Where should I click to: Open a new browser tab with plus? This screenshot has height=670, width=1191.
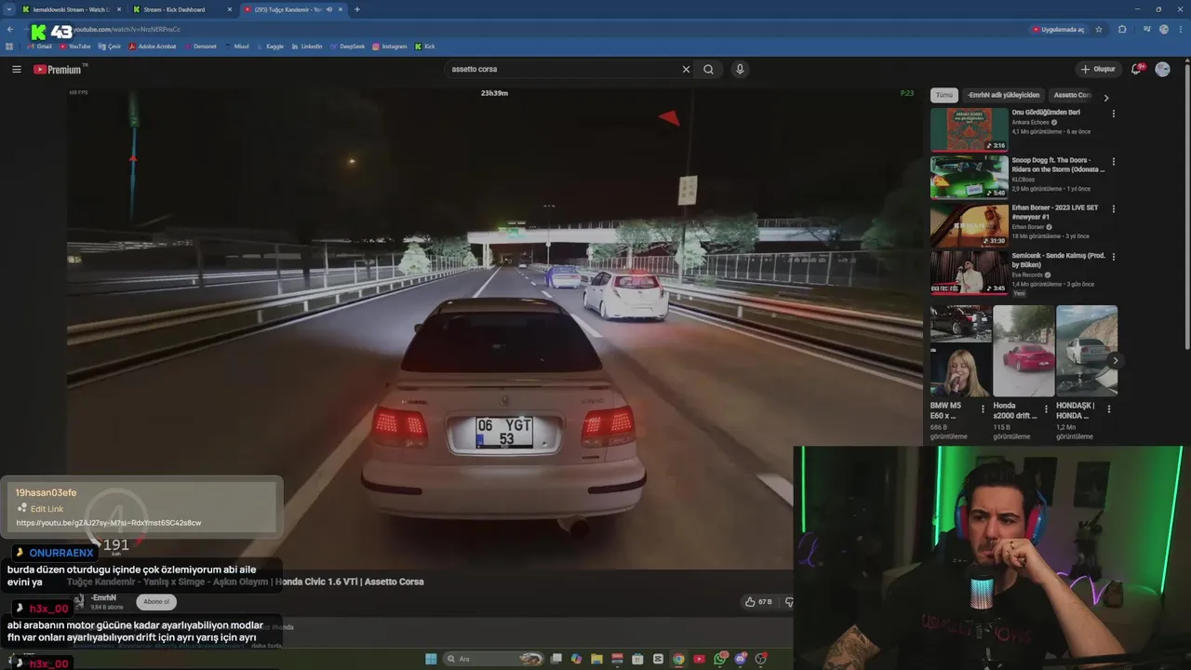click(x=357, y=9)
